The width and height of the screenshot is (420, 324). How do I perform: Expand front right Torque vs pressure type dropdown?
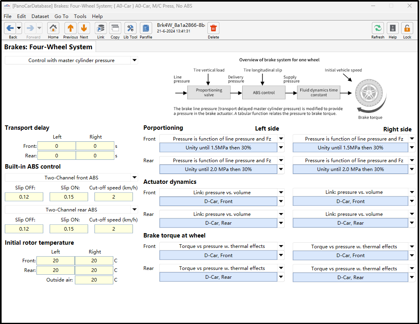(x=412, y=246)
